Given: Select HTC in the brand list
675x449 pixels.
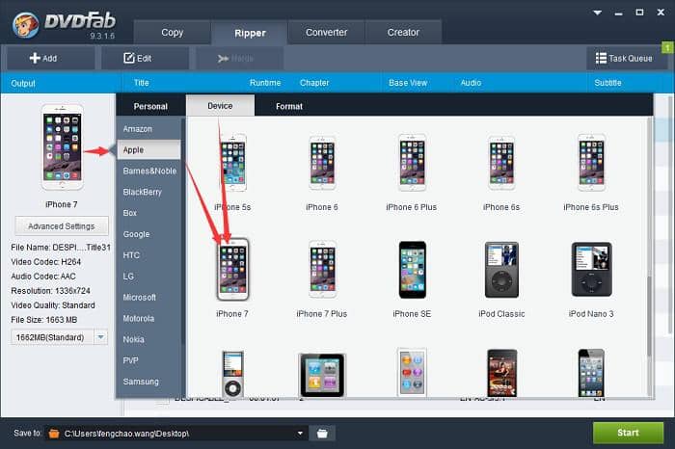Looking at the screenshot, I should tap(148, 255).
